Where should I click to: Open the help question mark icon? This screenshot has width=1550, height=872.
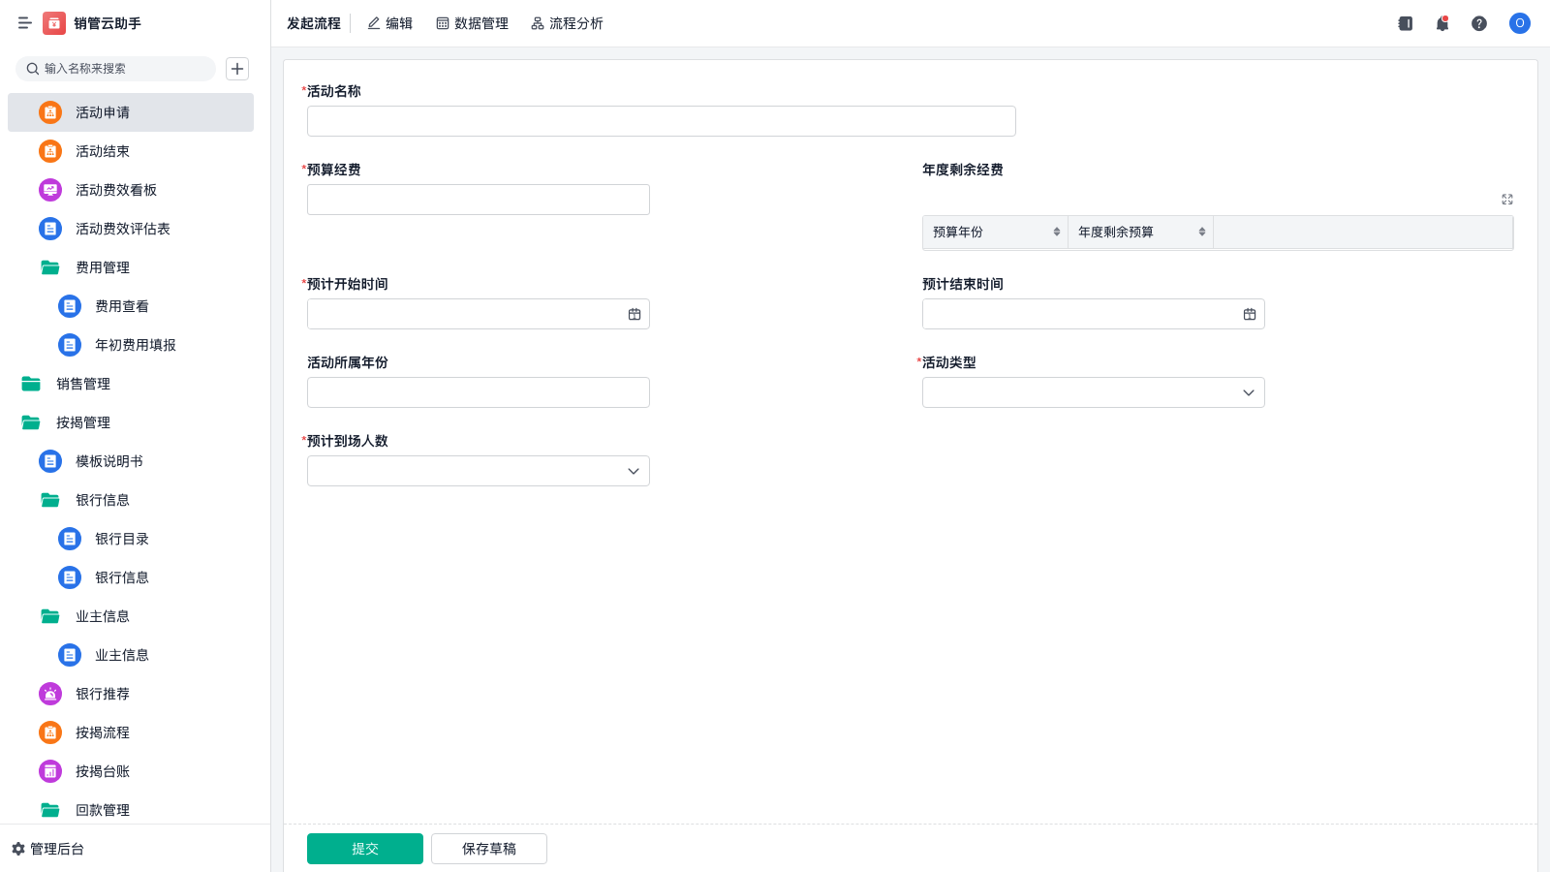coord(1479,23)
